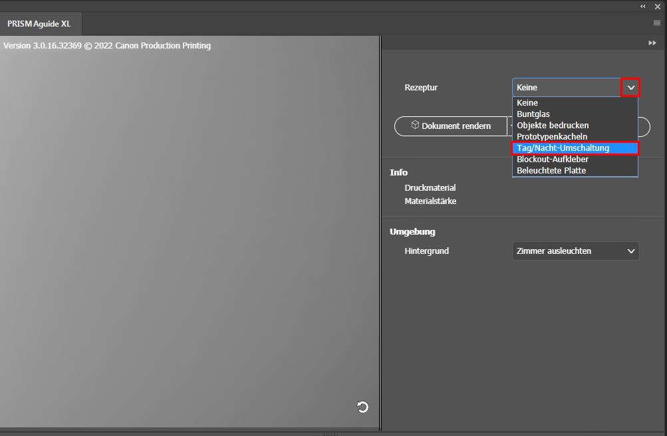Click the Umgebung section heading
This screenshot has width=667, height=436.
412,231
